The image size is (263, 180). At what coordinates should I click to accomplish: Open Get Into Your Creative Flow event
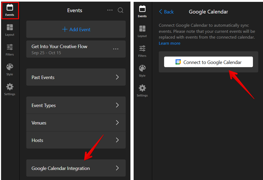tap(76, 49)
